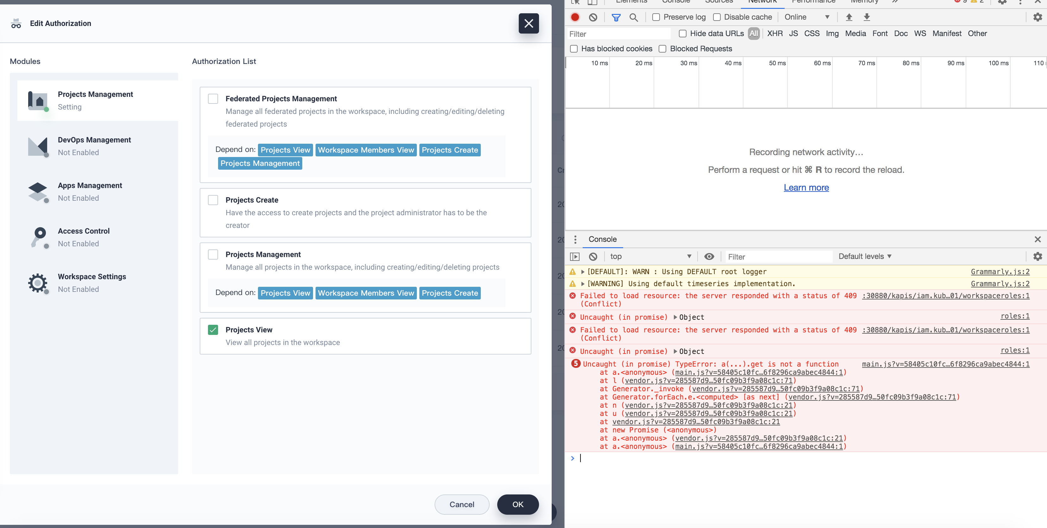The height and width of the screenshot is (528, 1047).
Task: Open console drawer three-dot menu
Action: (x=575, y=239)
